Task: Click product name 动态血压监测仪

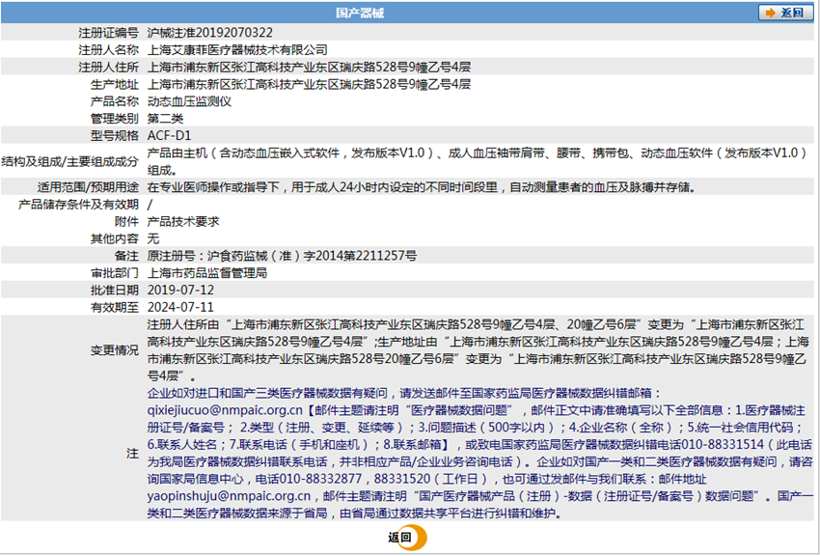Action: point(189,101)
